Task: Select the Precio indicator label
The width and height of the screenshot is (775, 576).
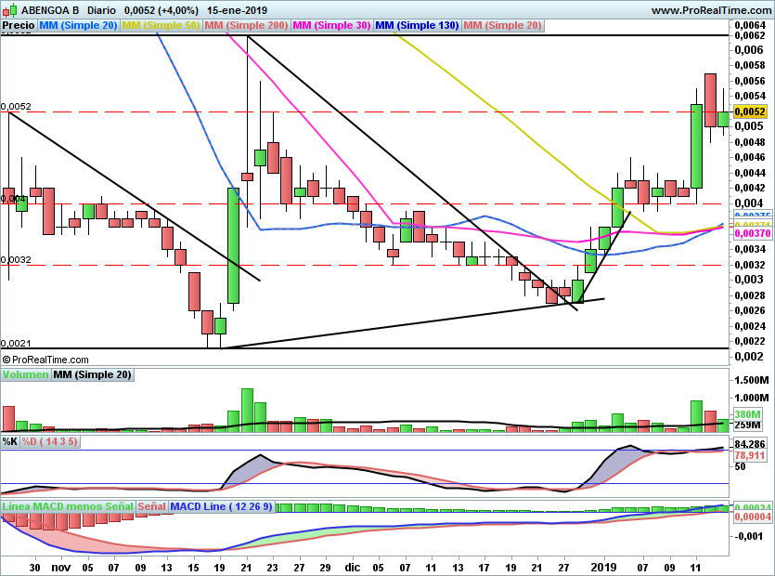Action: pos(19,25)
